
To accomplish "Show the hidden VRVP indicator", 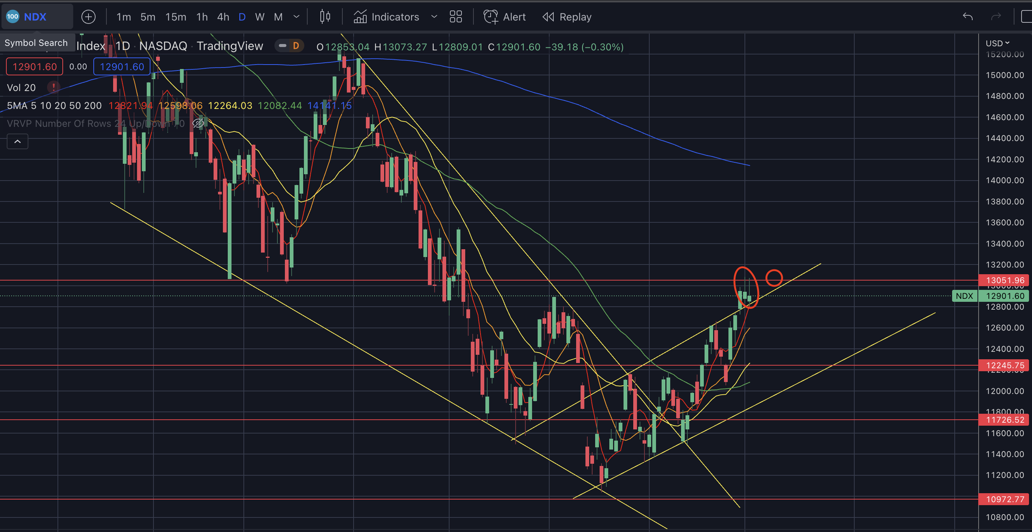I will (198, 123).
